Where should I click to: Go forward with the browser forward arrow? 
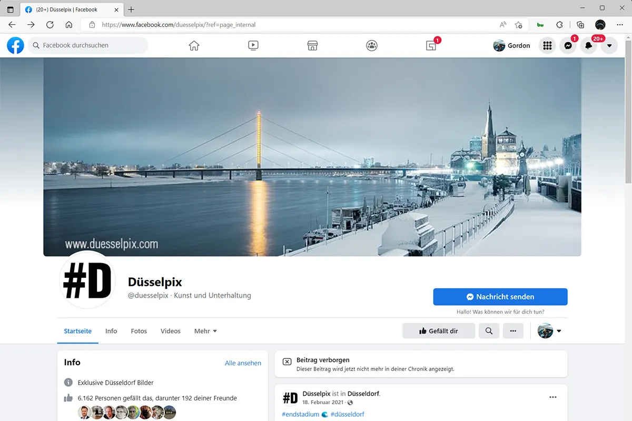[x=31, y=25]
